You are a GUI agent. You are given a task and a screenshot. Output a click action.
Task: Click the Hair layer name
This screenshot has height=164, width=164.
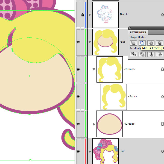[122, 151]
